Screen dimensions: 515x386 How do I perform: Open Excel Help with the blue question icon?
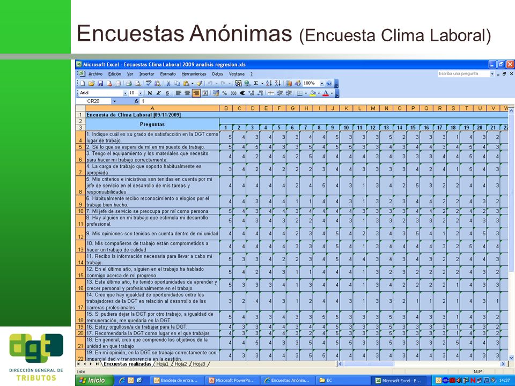tap(329, 84)
